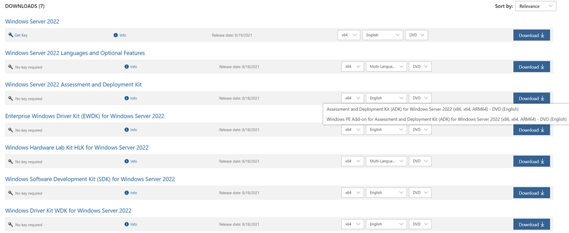Open Windows Server 2022 Languages and Optional Features title
569x233 pixels.
pos(75,53)
